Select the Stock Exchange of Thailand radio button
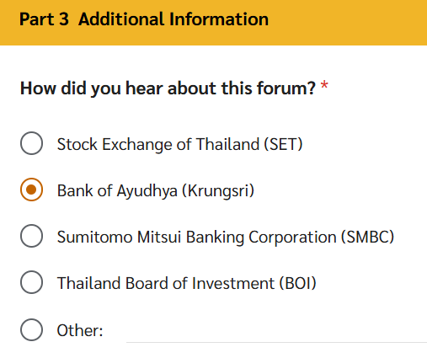This screenshot has width=427, height=358. (x=31, y=143)
